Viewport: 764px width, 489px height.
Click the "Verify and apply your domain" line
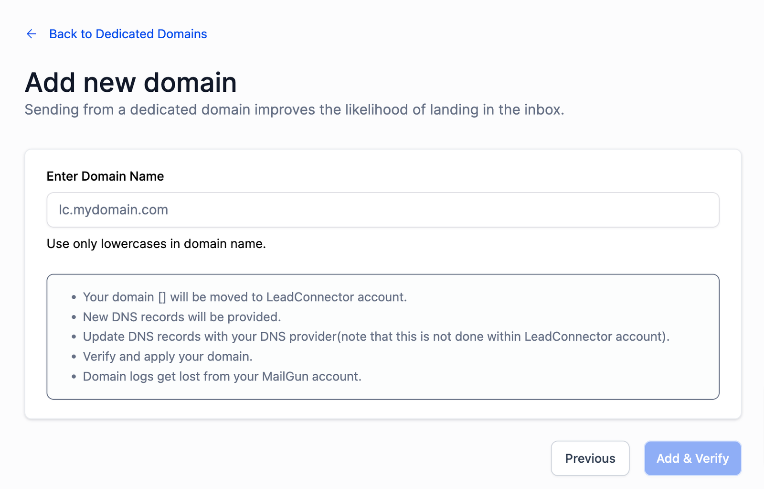pos(168,357)
